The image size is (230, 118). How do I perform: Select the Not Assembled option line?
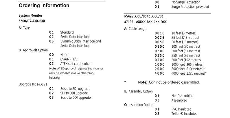tap(174, 96)
